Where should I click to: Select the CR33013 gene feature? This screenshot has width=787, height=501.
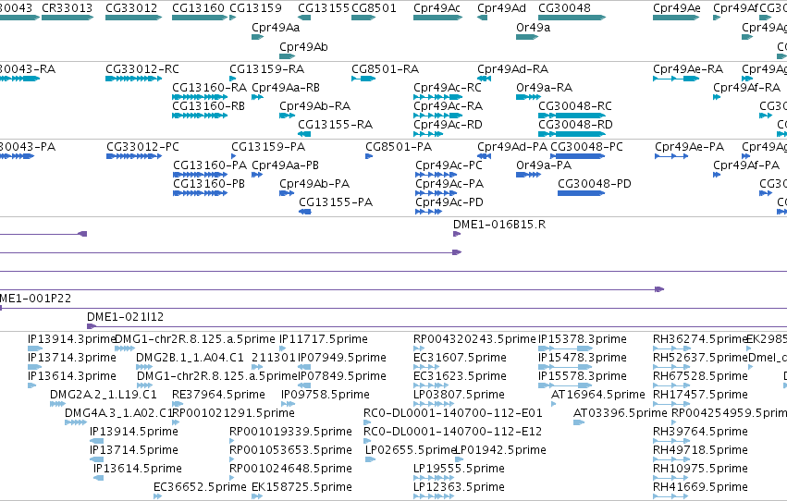[68, 18]
